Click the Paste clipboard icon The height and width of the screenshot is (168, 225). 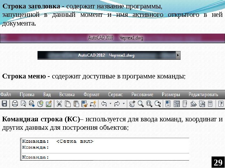coord(76,104)
